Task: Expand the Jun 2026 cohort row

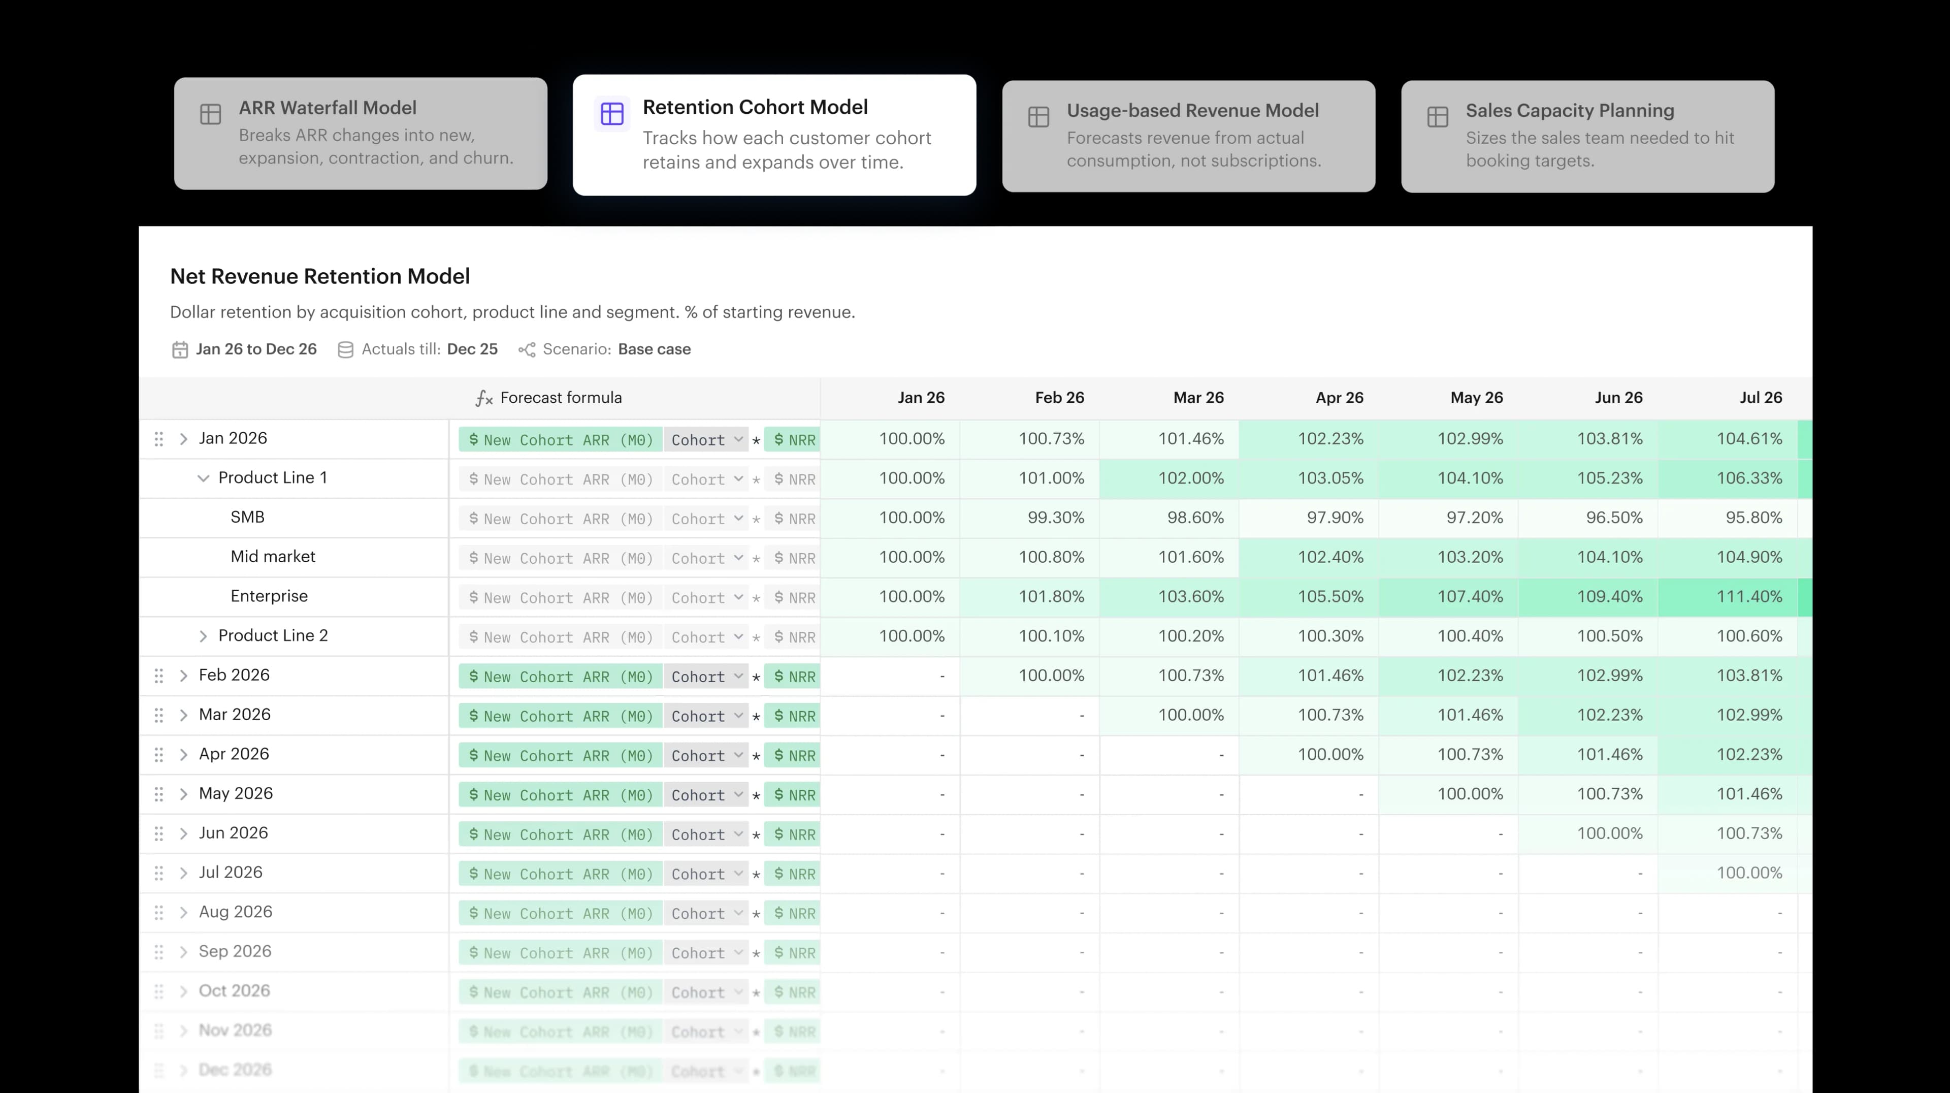Action: tap(183, 833)
